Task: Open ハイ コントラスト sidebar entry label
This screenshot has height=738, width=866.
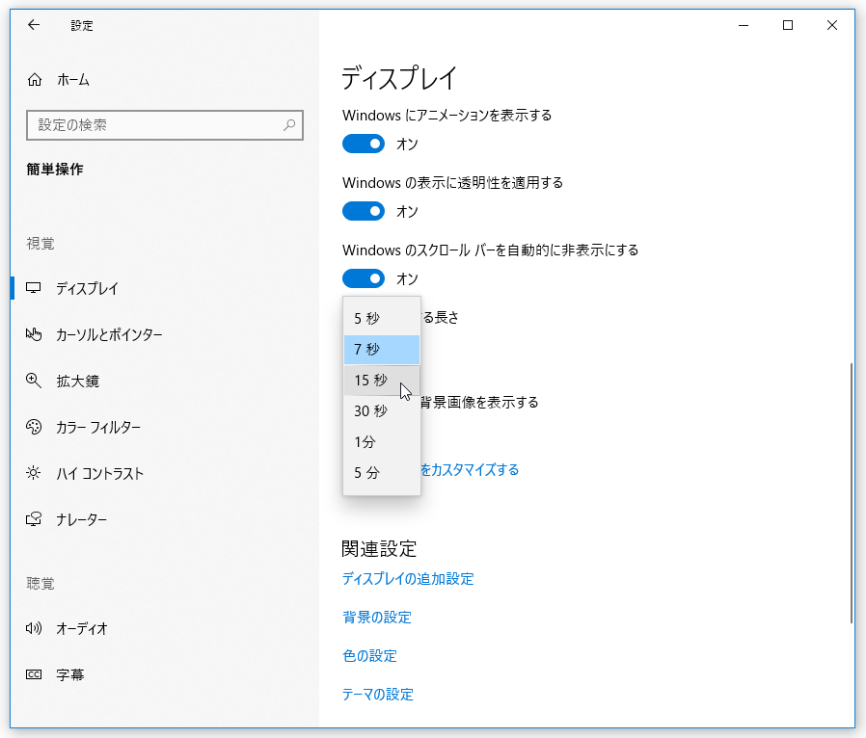Action: click(100, 474)
